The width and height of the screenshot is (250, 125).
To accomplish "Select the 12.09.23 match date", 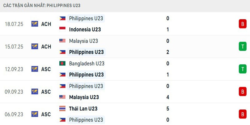I will tap(14, 69).
